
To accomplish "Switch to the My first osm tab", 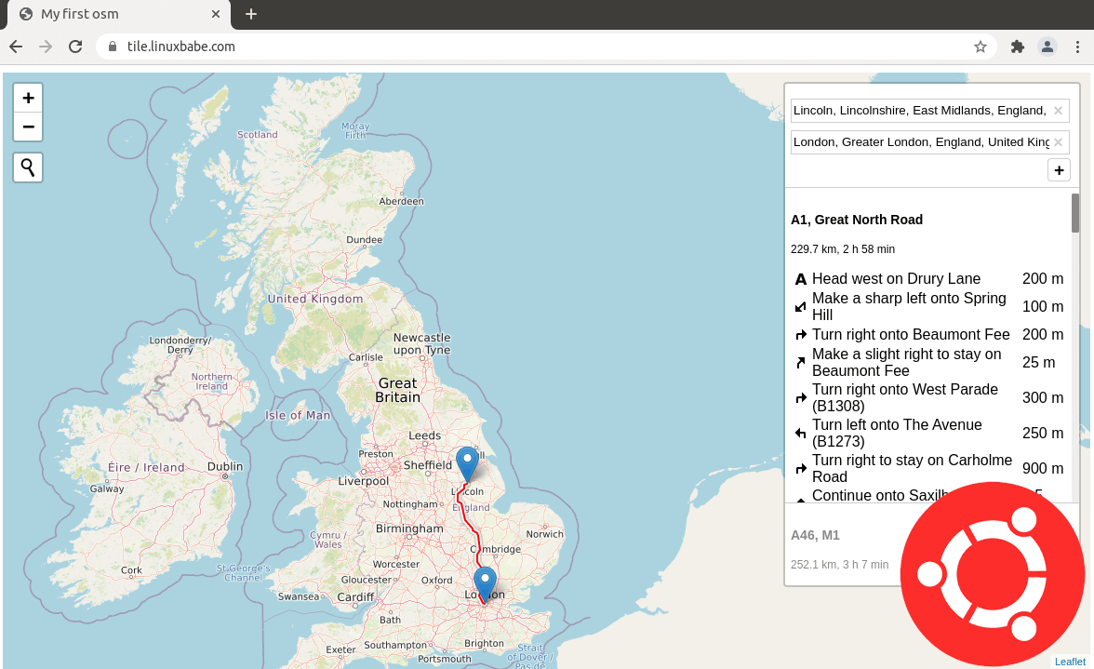I will click(112, 15).
